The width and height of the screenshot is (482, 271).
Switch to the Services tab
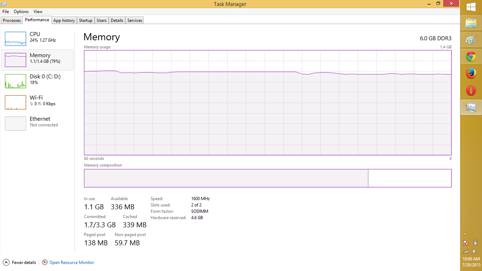pos(135,20)
